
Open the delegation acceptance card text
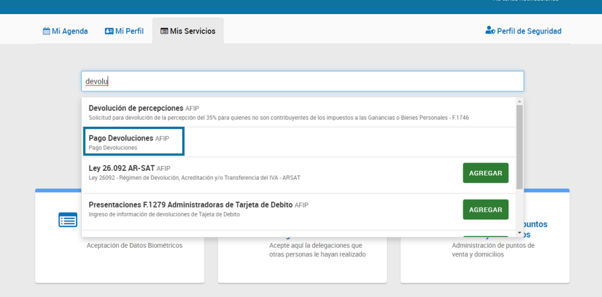click(316, 250)
